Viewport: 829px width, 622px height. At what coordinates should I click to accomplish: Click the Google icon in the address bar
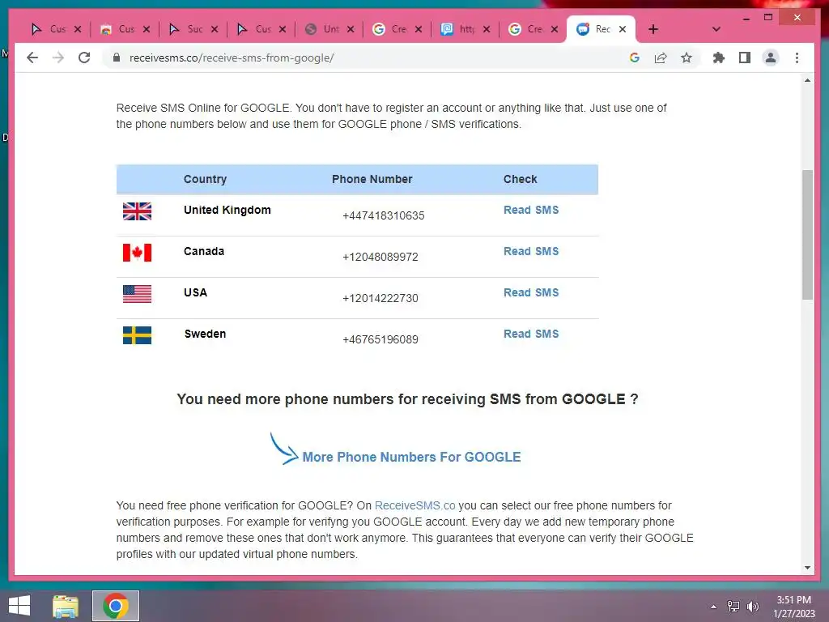click(x=635, y=58)
